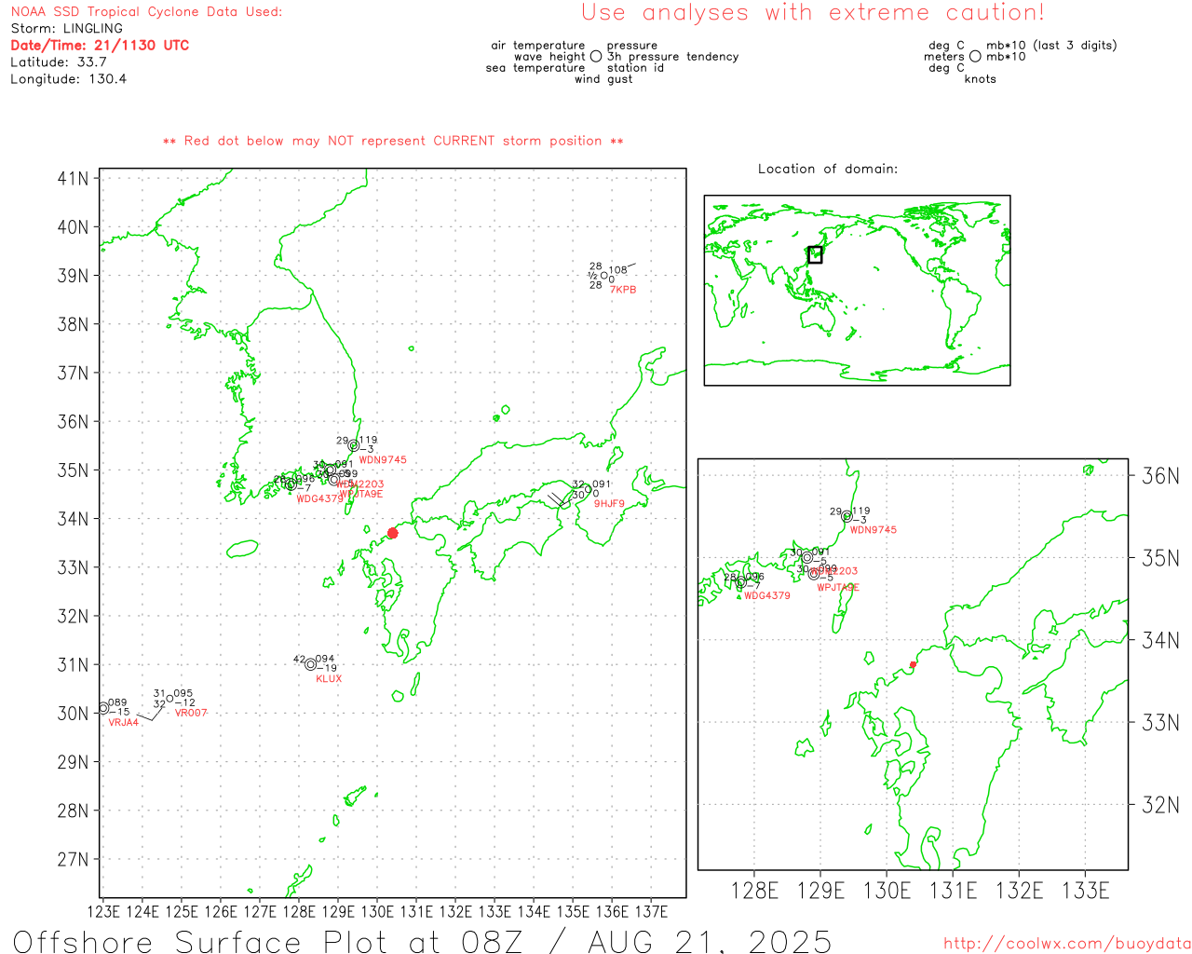Image resolution: width=1192 pixels, height=954 pixels.
Task: Click the 'Use analyses with extreme caution!' warning
Action: [x=813, y=12]
